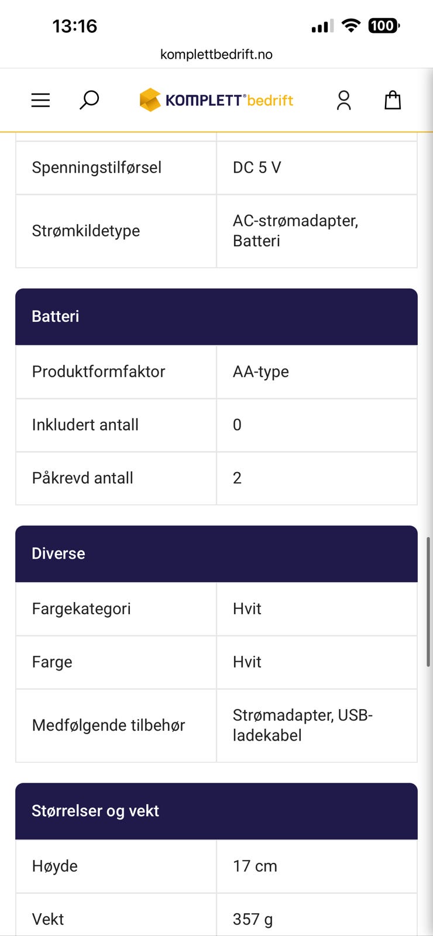Click the Produktformfaktor row label
The image size is (433, 936).
[98, 371]
